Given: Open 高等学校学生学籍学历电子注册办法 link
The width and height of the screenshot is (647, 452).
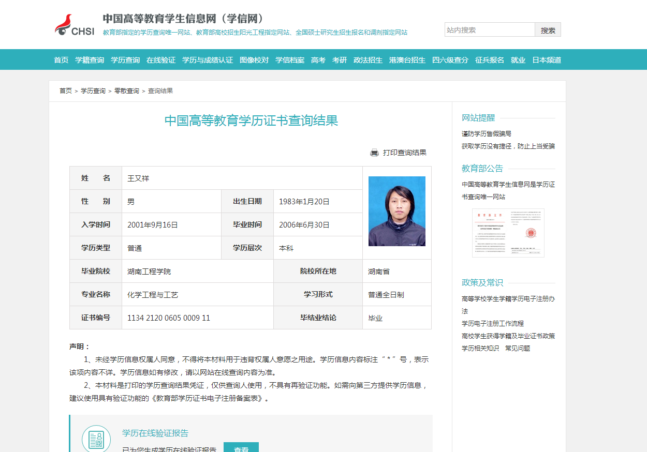Looking at the screenshot, I should (508, 305).
